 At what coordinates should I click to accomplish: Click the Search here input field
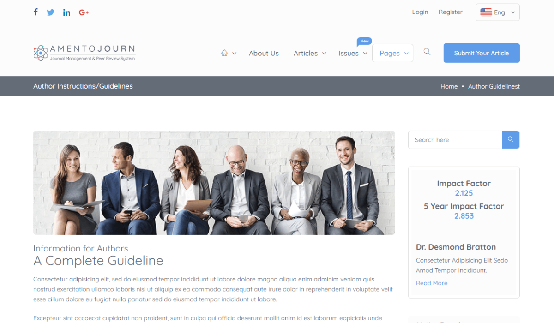pyautogui.click(x=455, y=140)
